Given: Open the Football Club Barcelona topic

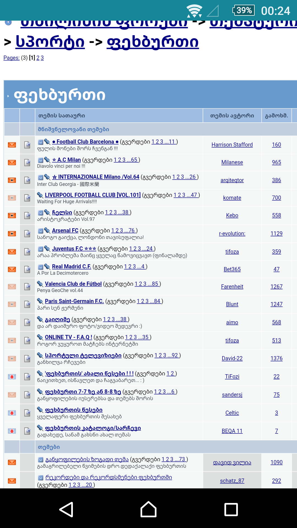Looking at the screenshot, I should (85, 142).
